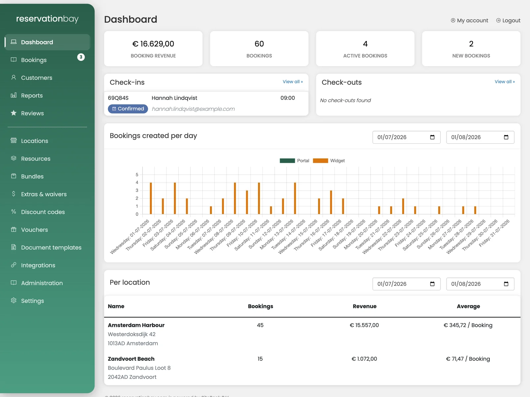Click the Confirmed status badge

(128, 109)
